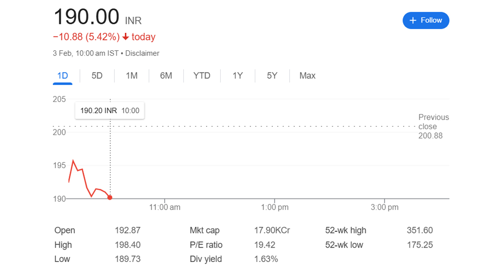Click the Mkt cap value 17.90KCr
Screen dimensions: 480x270
coord(272,230)
